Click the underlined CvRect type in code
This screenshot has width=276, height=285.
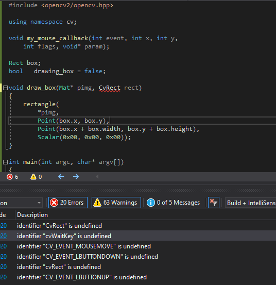[109, 88]
